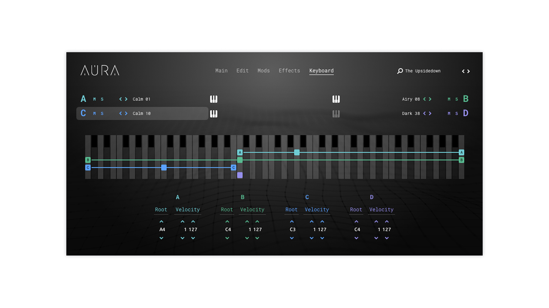Select next sample after Airy 08
The width and height of the screenshot is (549, 308).
(x=430, y=99)
